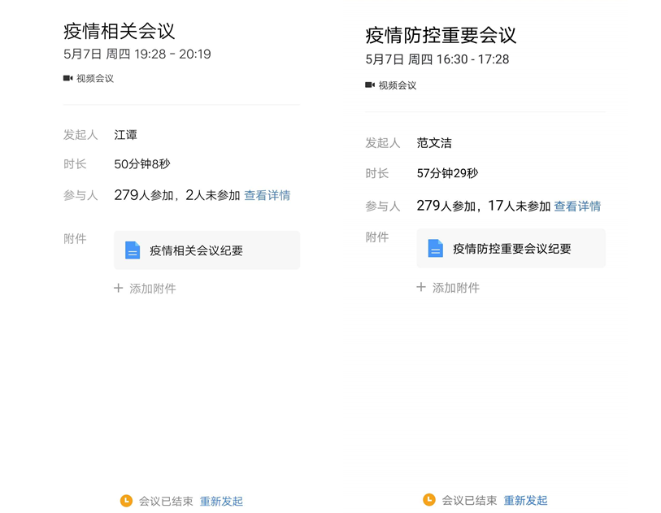Image resolution: width=661 pixels, height=513 pixels.
Task: Open the 疫情防控重要会议纪要 attachment file name
Action: (x=511, y=250)
